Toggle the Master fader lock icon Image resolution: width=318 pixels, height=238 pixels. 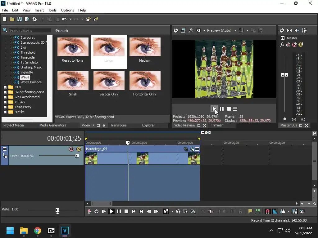(x=284, y=119)
